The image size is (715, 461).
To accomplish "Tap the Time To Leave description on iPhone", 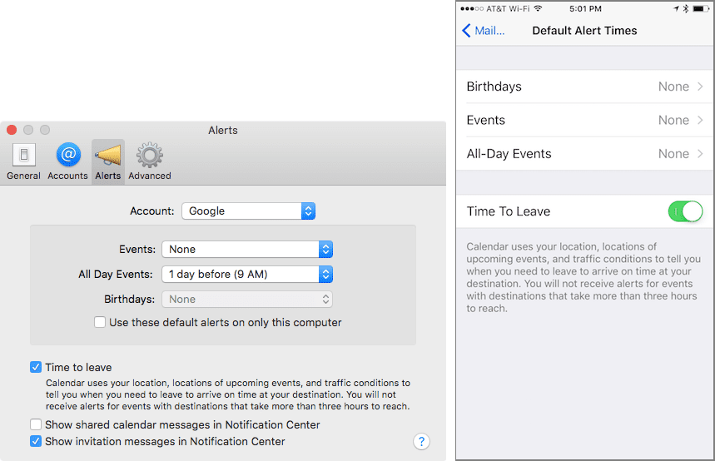I will (583, 277).
